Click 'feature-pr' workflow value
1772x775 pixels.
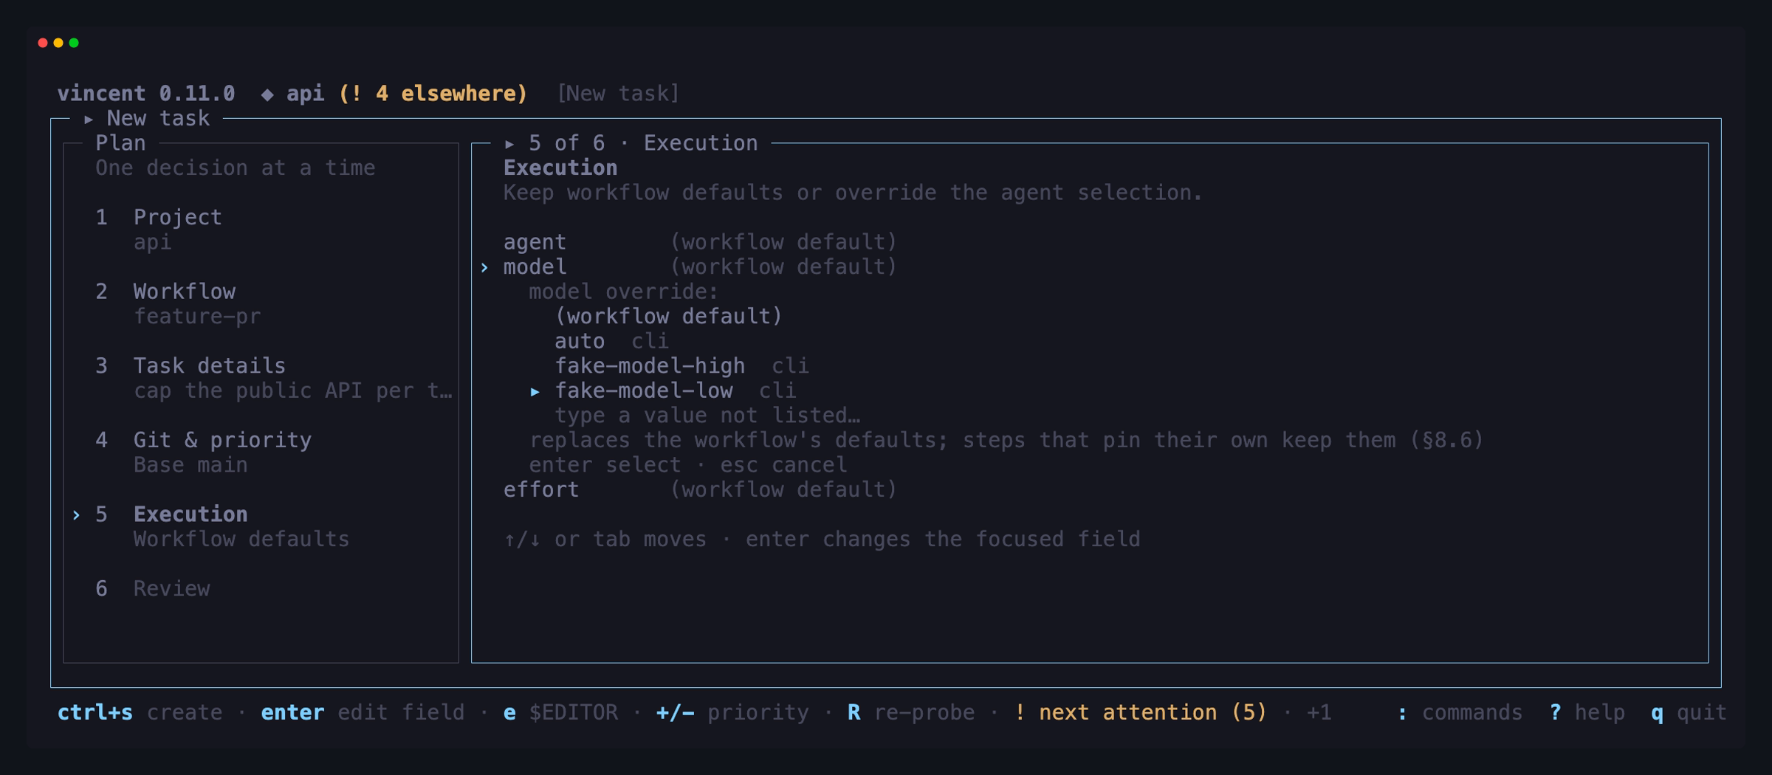click(197, 317)
